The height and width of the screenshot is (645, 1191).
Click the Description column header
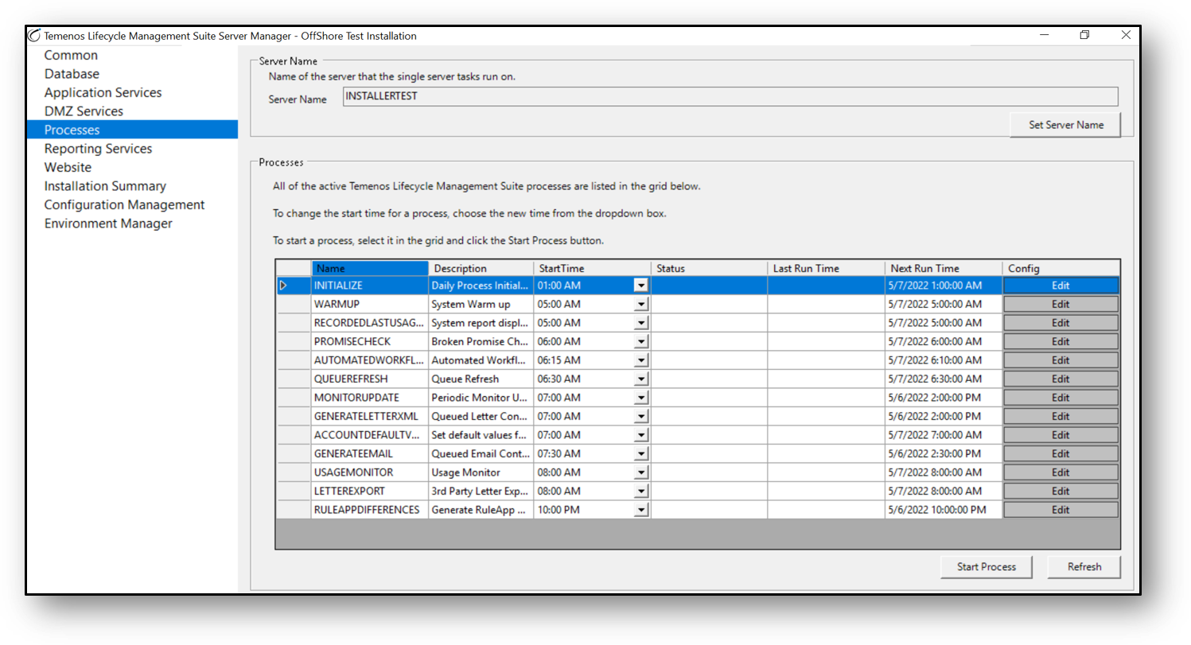(x=481, y=268)
